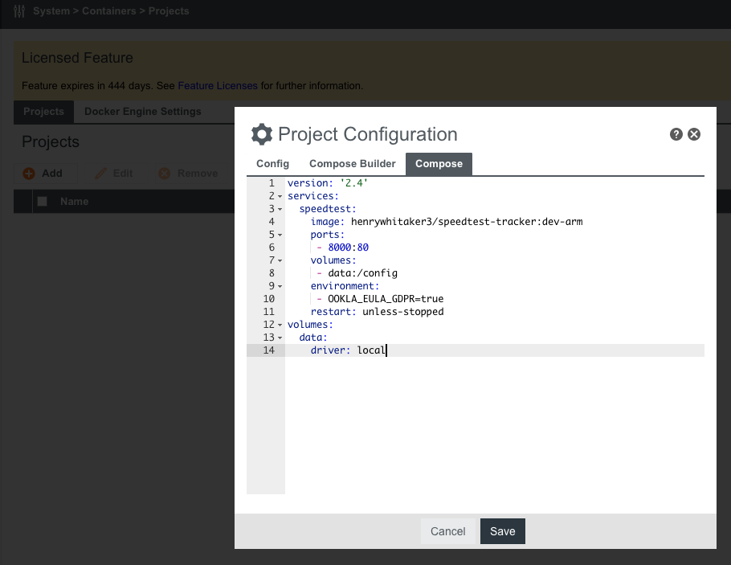Click the Containers breadcrumb item
This screenshot has height=565, width=731.
click(x=109, y=10)
